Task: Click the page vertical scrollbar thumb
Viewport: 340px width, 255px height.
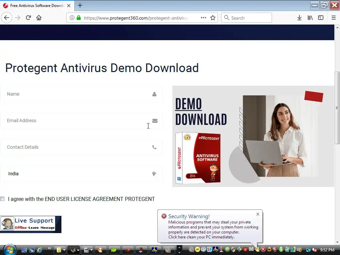Action: pos(337,108)
